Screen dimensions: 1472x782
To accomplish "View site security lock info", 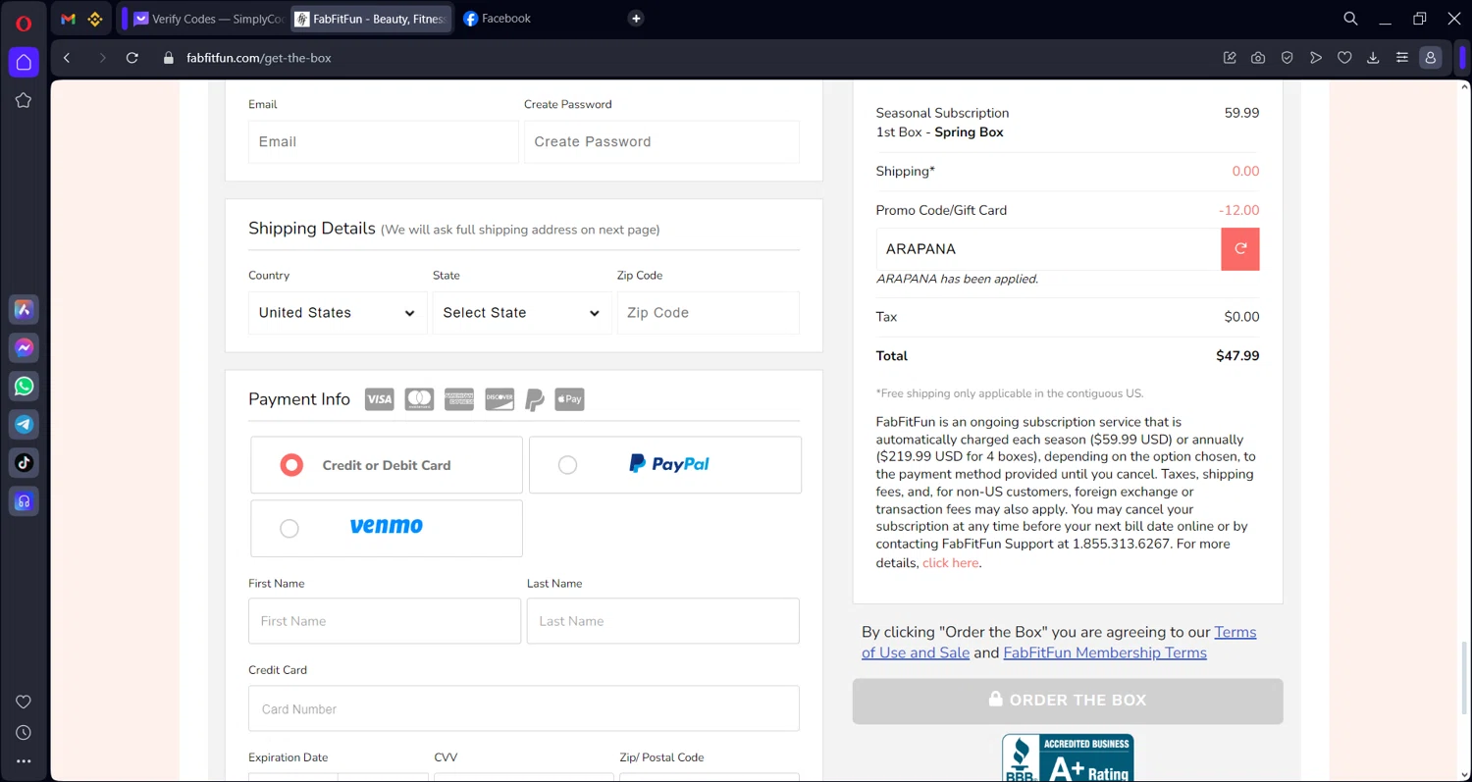I will coord(168,58).
